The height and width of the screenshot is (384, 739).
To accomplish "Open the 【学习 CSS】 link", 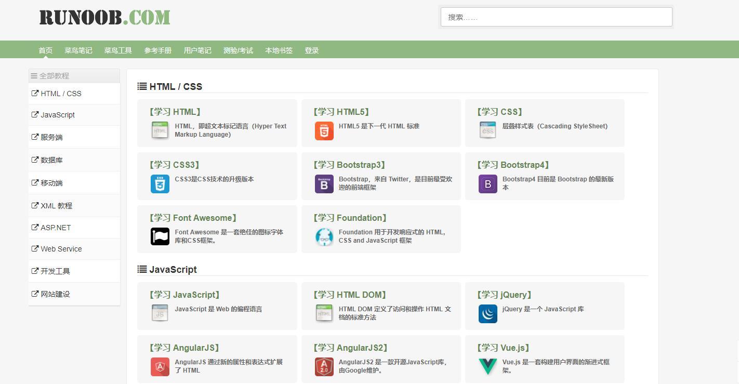I will point(500,112).
